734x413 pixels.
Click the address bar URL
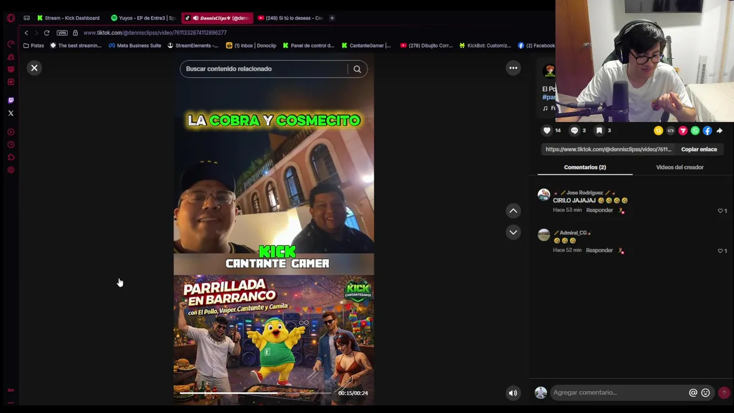pos(155,33)
